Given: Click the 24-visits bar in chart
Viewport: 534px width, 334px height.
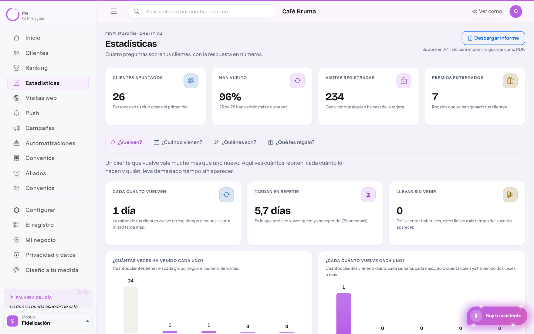Looking at the screenshot, I should coord(131,310).
